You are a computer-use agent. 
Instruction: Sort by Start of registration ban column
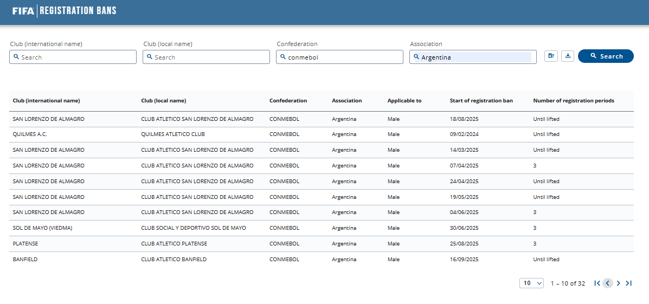[481, 101]
